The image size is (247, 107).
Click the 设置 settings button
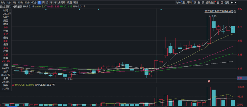click(69, 3)
